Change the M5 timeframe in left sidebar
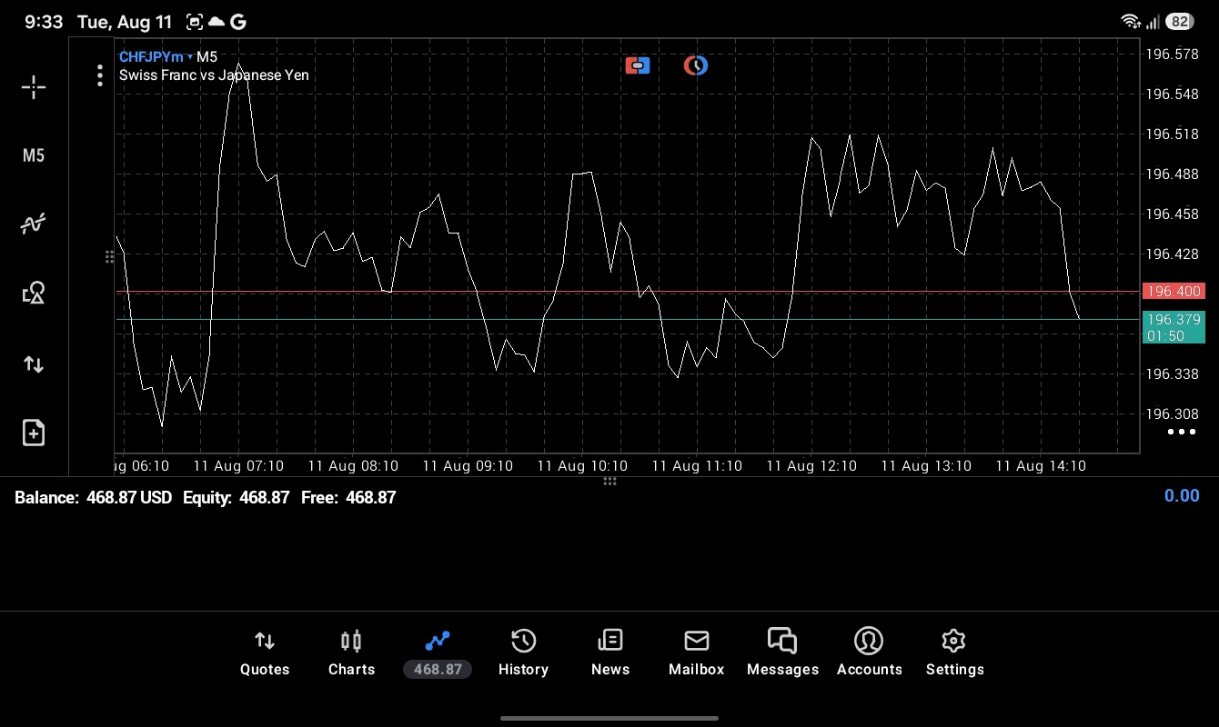 (34, 155)
